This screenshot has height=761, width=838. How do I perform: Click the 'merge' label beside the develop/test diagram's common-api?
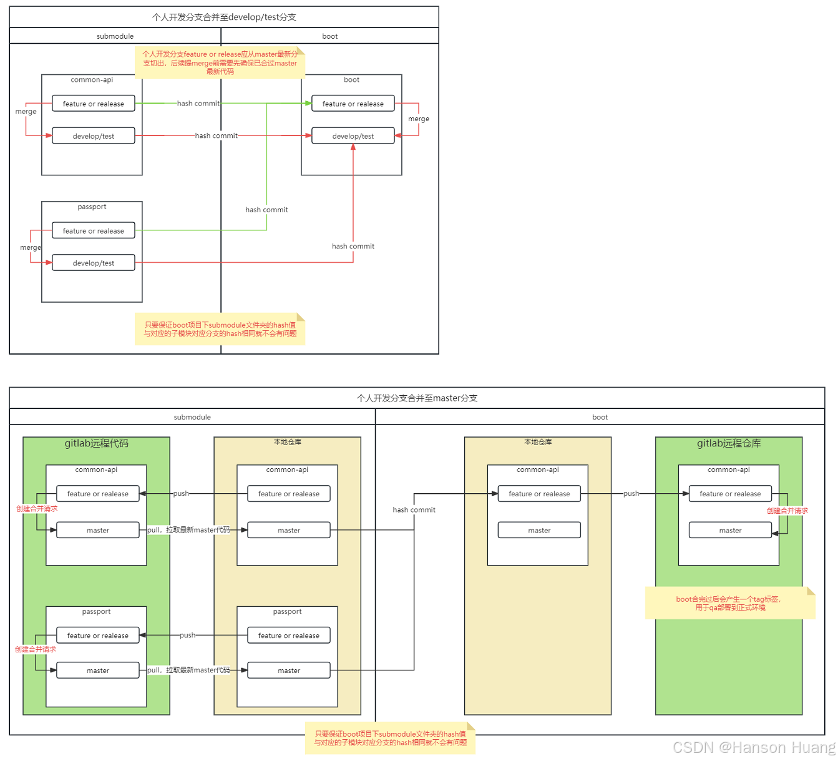26,112
